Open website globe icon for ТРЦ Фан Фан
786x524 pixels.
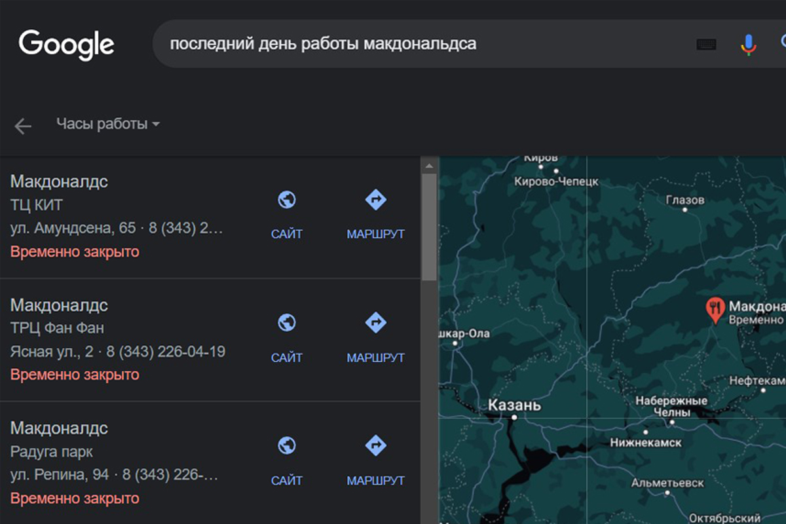point(286,323)
